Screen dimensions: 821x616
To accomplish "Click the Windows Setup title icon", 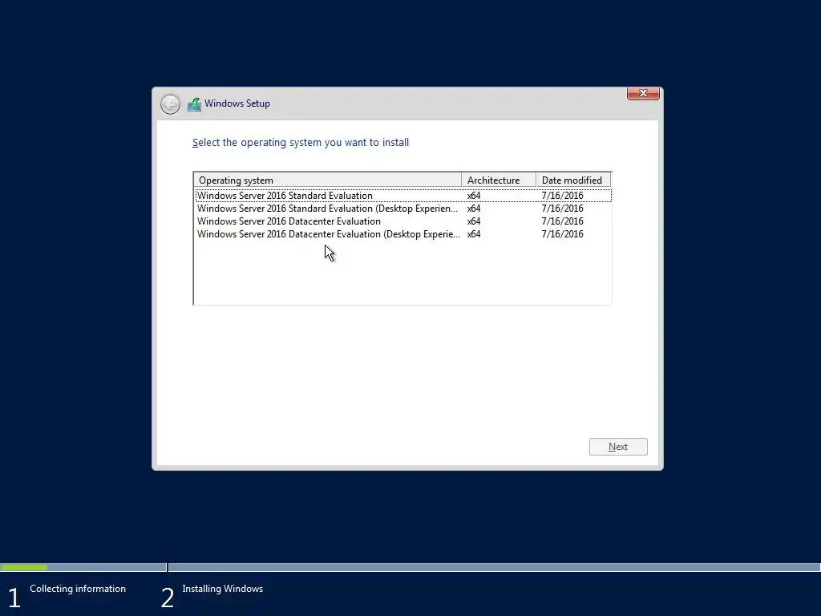I will [x=194, y=104].
